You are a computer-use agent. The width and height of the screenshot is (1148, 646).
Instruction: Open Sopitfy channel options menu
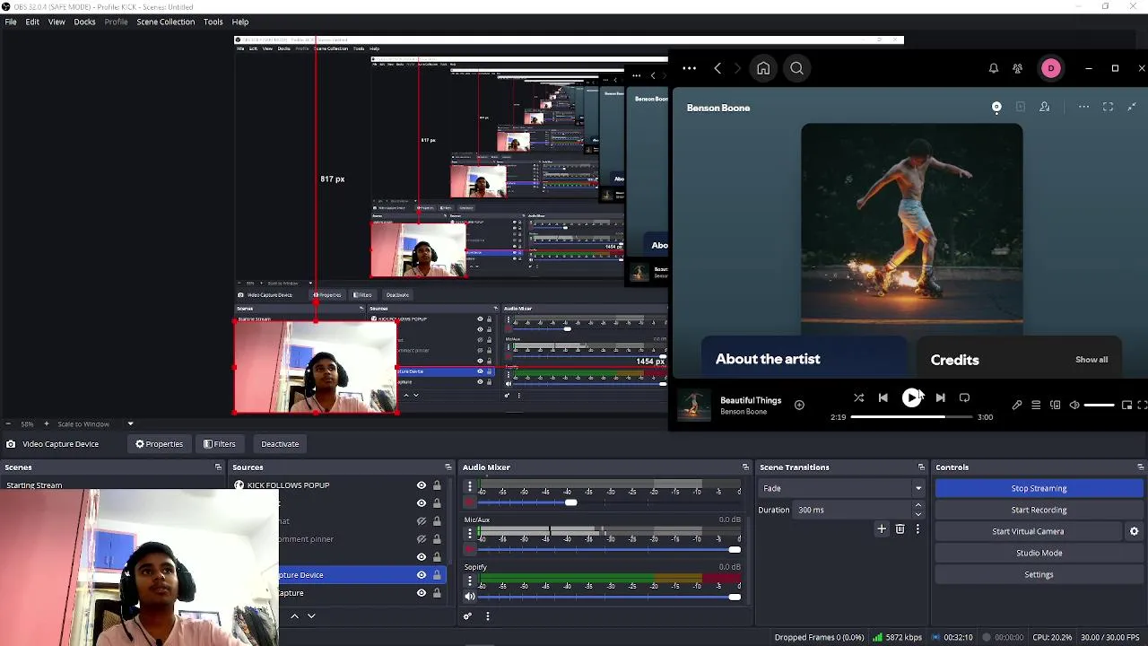point(469,581)
